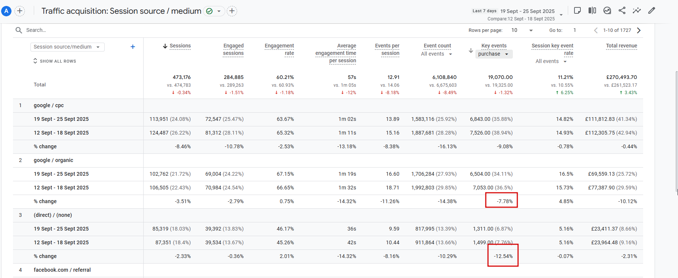
Task: Open the trend sparkline insights icon
Action: (x=637, y=10)
